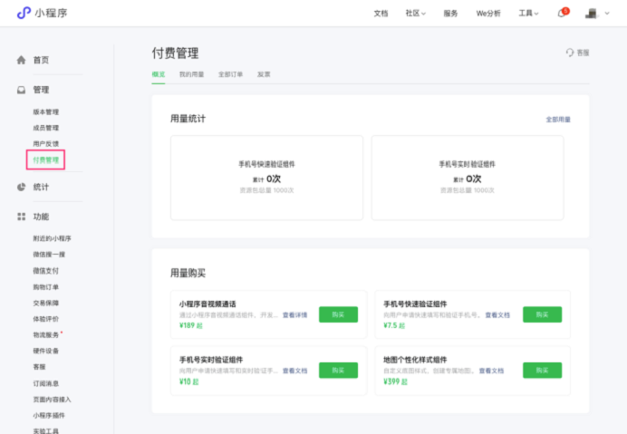Expand the 工具 dropdown menu
The width and height of the screenshot is (627, 434).
pyautogui.click(x=528, y=14)
